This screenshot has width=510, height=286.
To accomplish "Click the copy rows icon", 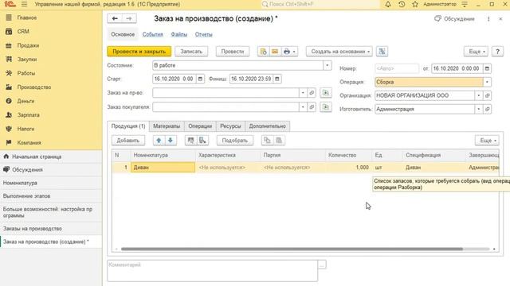I will click(268, 141).
